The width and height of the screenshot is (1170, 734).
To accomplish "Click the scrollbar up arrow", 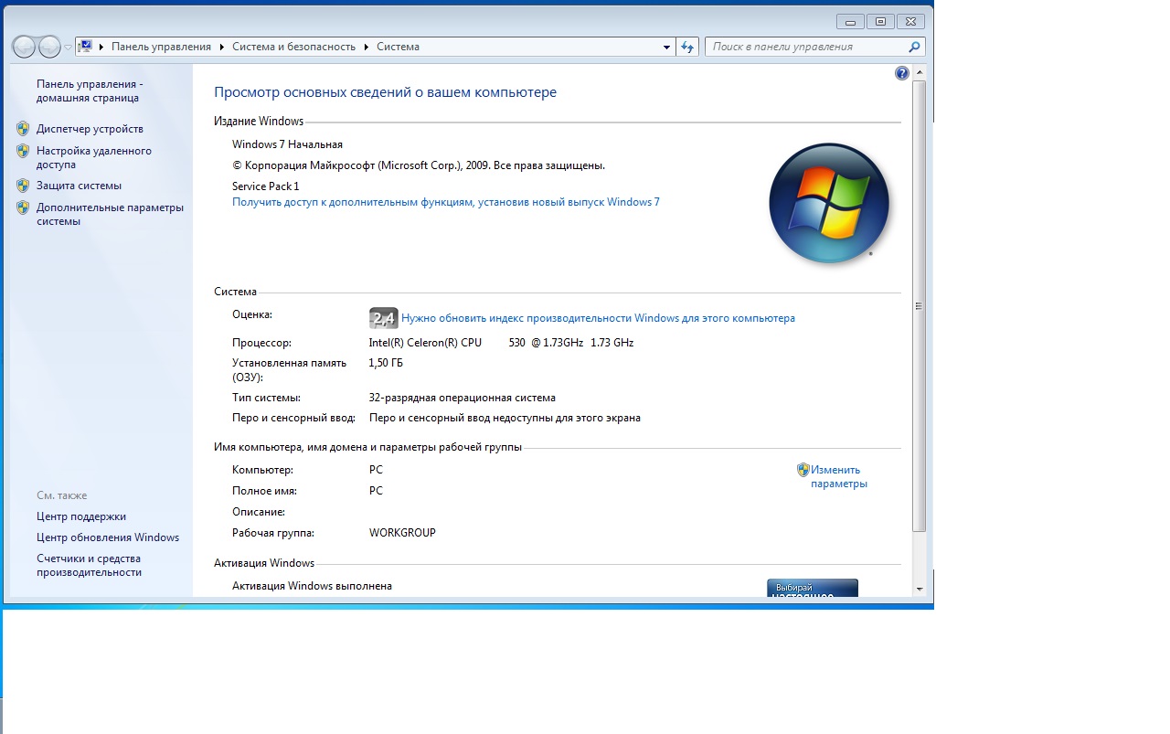I will click(x=920, y=72).
